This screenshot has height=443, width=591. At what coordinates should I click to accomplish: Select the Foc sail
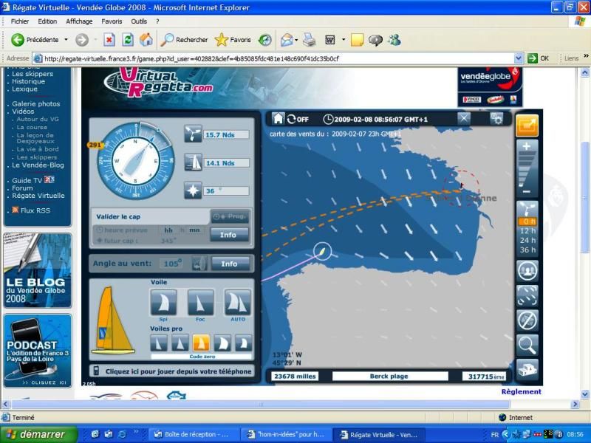200,302
